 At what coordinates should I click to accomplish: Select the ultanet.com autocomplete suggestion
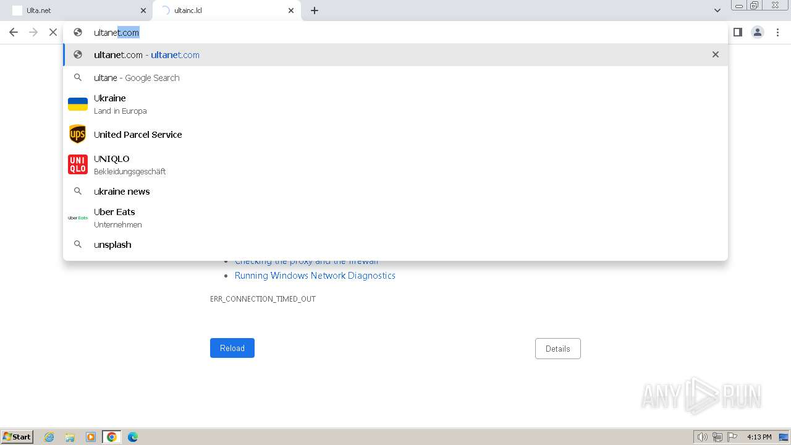(x=395, y=55)
